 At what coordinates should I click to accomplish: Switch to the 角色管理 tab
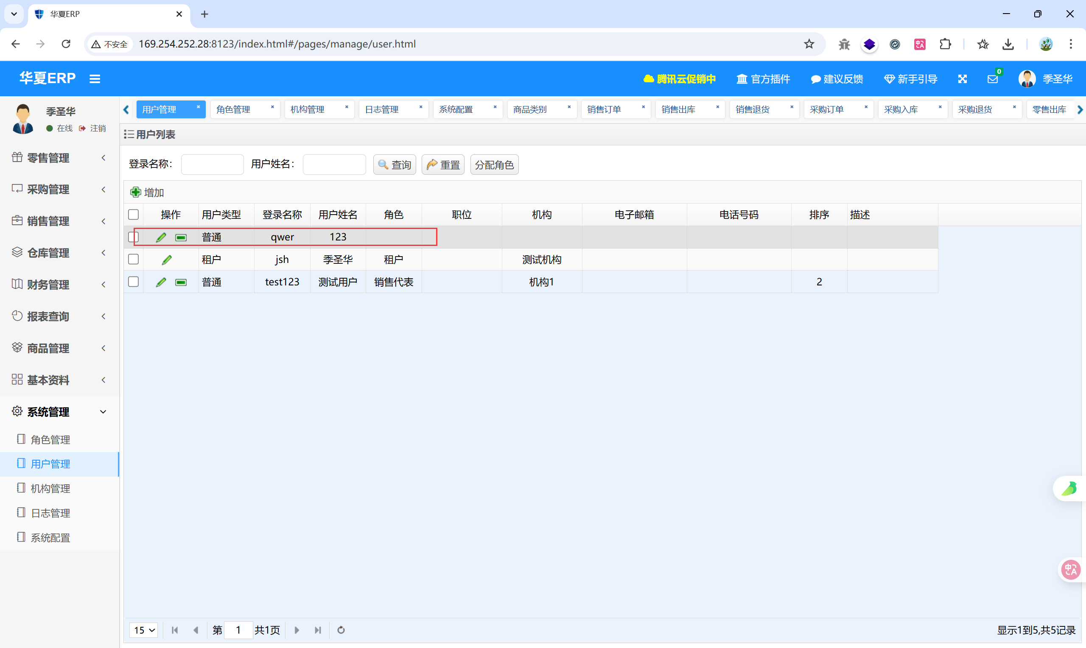coord(233,109)
